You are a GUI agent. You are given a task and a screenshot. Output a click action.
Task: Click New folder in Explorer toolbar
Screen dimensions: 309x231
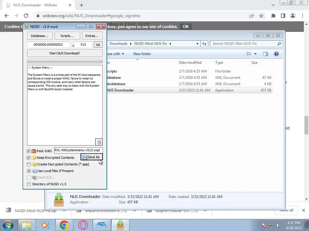coord(142,54)
